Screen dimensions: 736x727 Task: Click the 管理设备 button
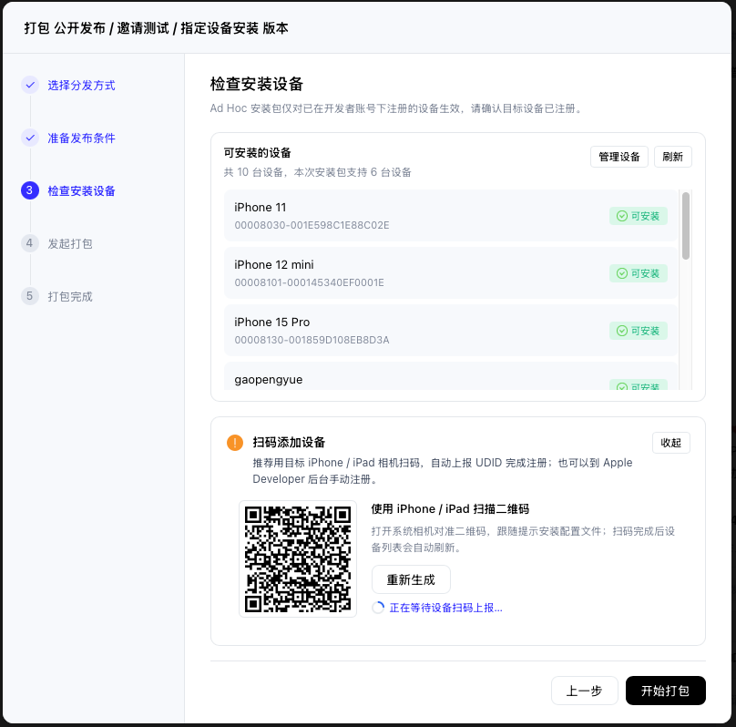[x=619, y=157]
